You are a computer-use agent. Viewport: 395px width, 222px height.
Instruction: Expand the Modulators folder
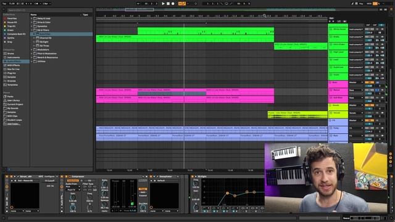tap(31, 49)
